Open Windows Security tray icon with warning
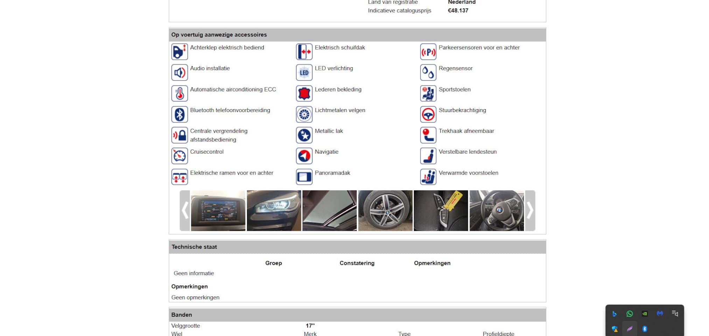This screenshot has height=336, width=709. coord(615,329)
